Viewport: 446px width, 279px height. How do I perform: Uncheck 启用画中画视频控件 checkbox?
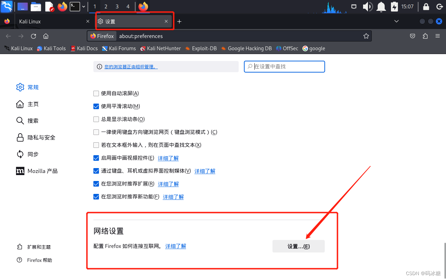click(96, 158)
